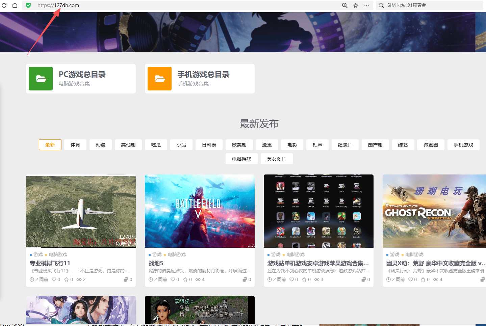Click the zoom magnifier icon in the address bar
Screen dimensions: 486x326
tap(344, 5)
